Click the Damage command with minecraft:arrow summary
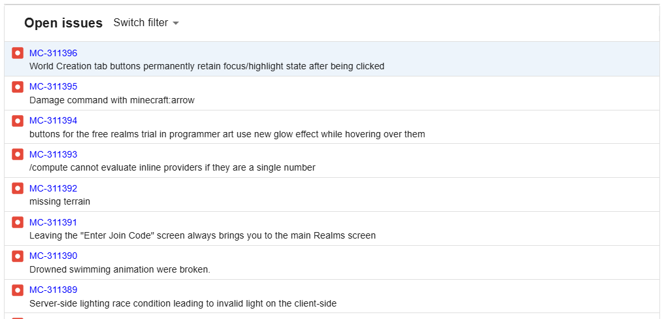The width and height of the screenshot is (664, 319). coord(112,101)
